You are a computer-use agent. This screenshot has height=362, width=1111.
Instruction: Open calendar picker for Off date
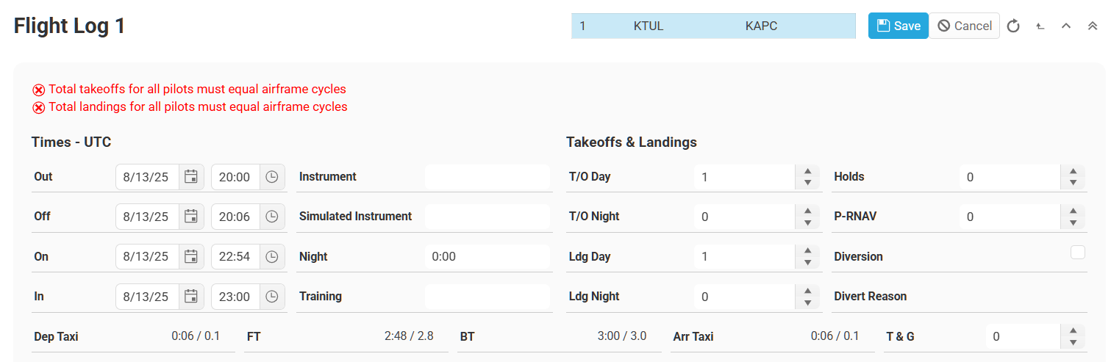pos(191,217)
